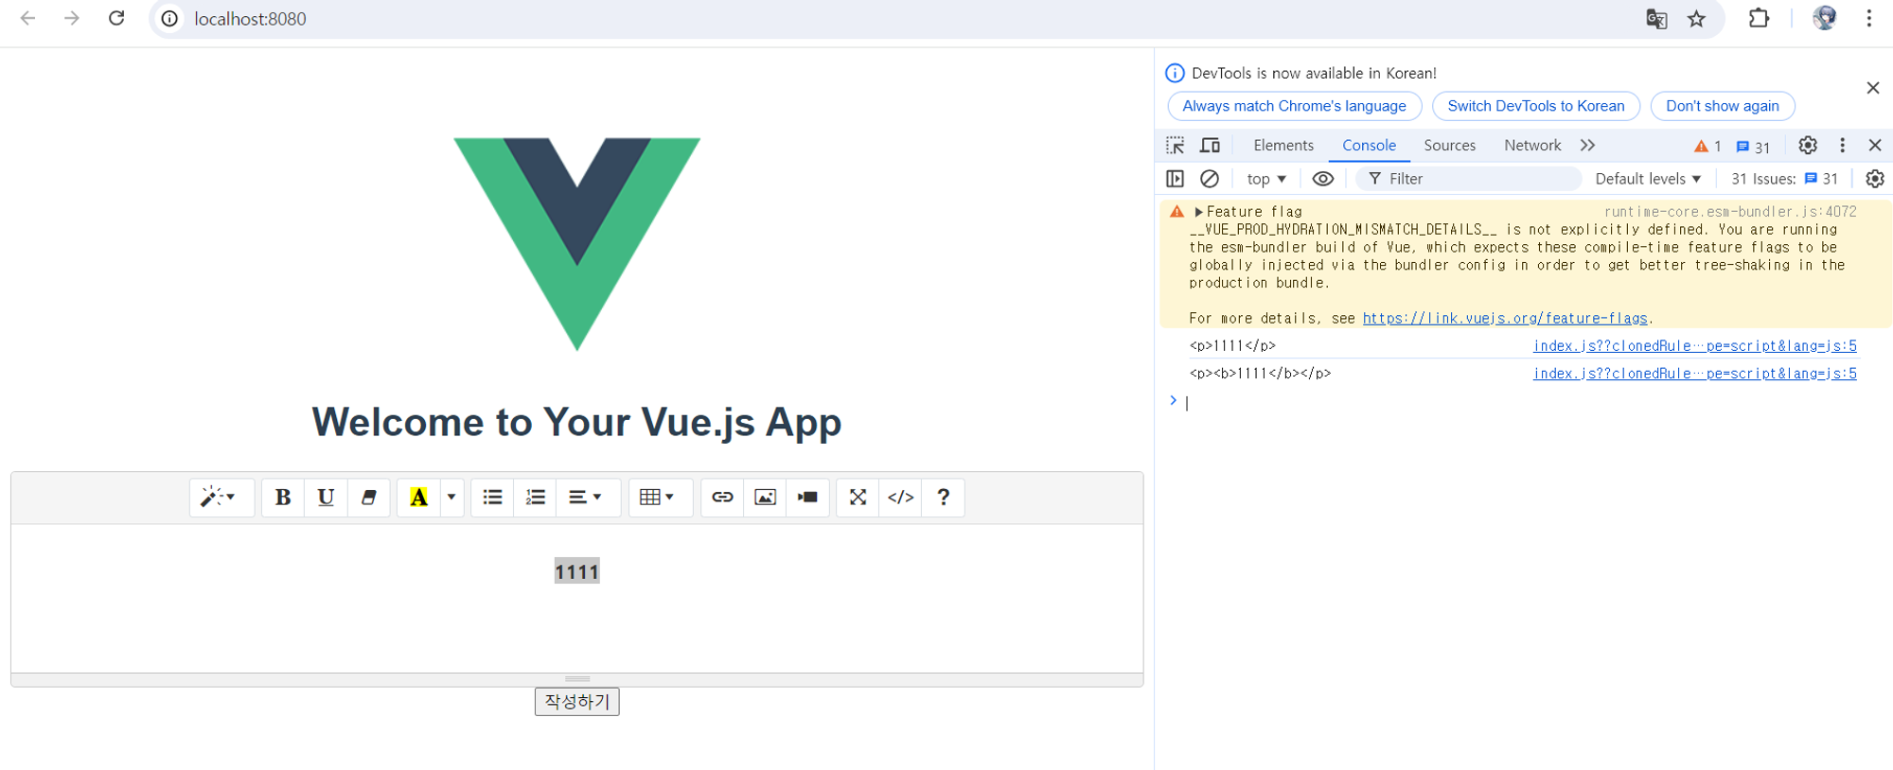Click the 작성하기 submit button
Screen dimensions: 1893x770
pos(577,702)
